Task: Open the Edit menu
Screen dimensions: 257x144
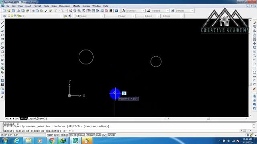Action: [14, 6]
